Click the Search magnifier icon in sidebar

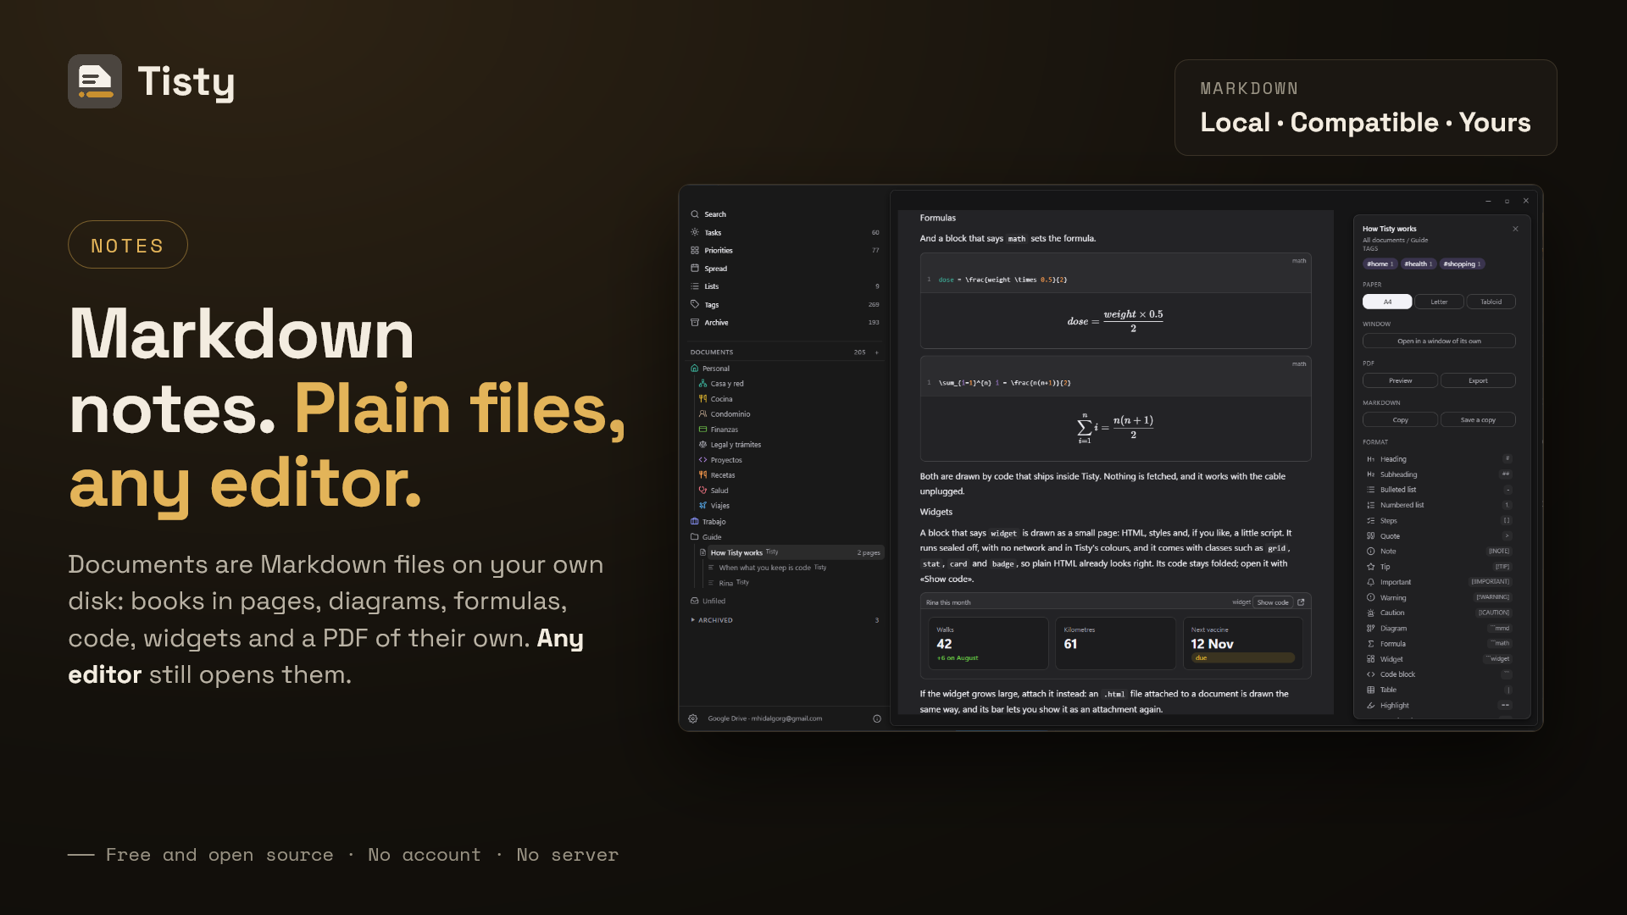pyautogui.click(x=695, y=214)
